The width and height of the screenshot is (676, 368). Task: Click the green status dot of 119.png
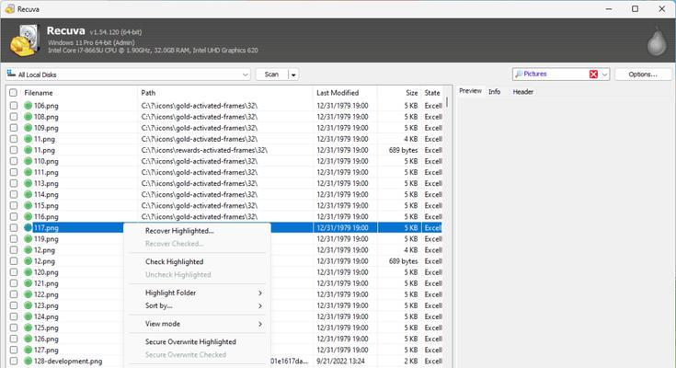(x=28, y=238)
